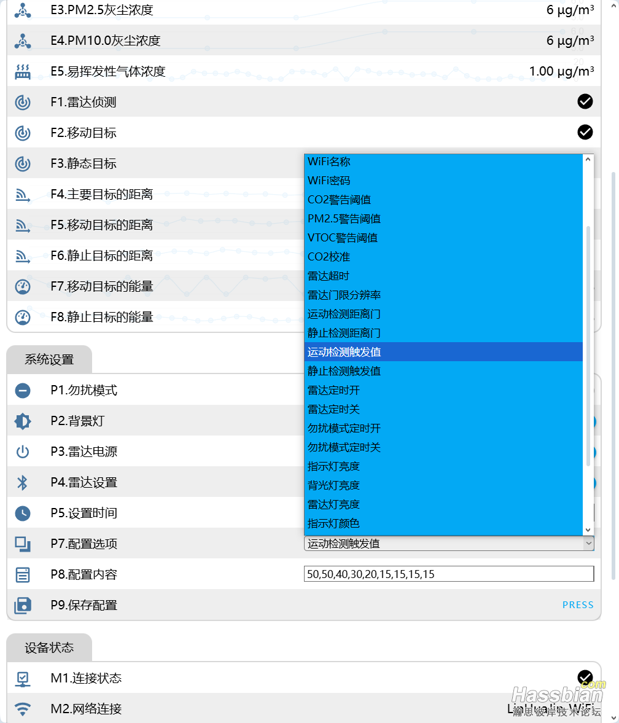
Task: Click the E5.易挥发性气体浓度 value 1.00 µg/m³
Action: point(561,71)
